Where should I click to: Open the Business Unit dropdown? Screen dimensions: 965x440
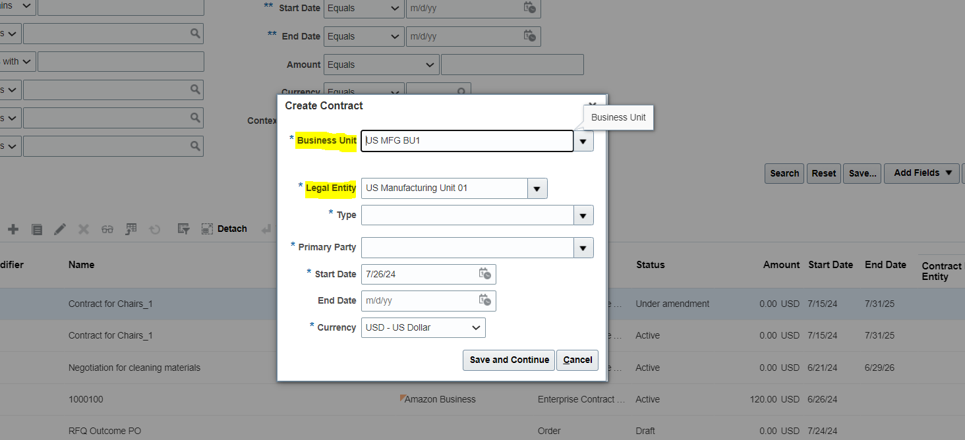click(x=583, y=141)
